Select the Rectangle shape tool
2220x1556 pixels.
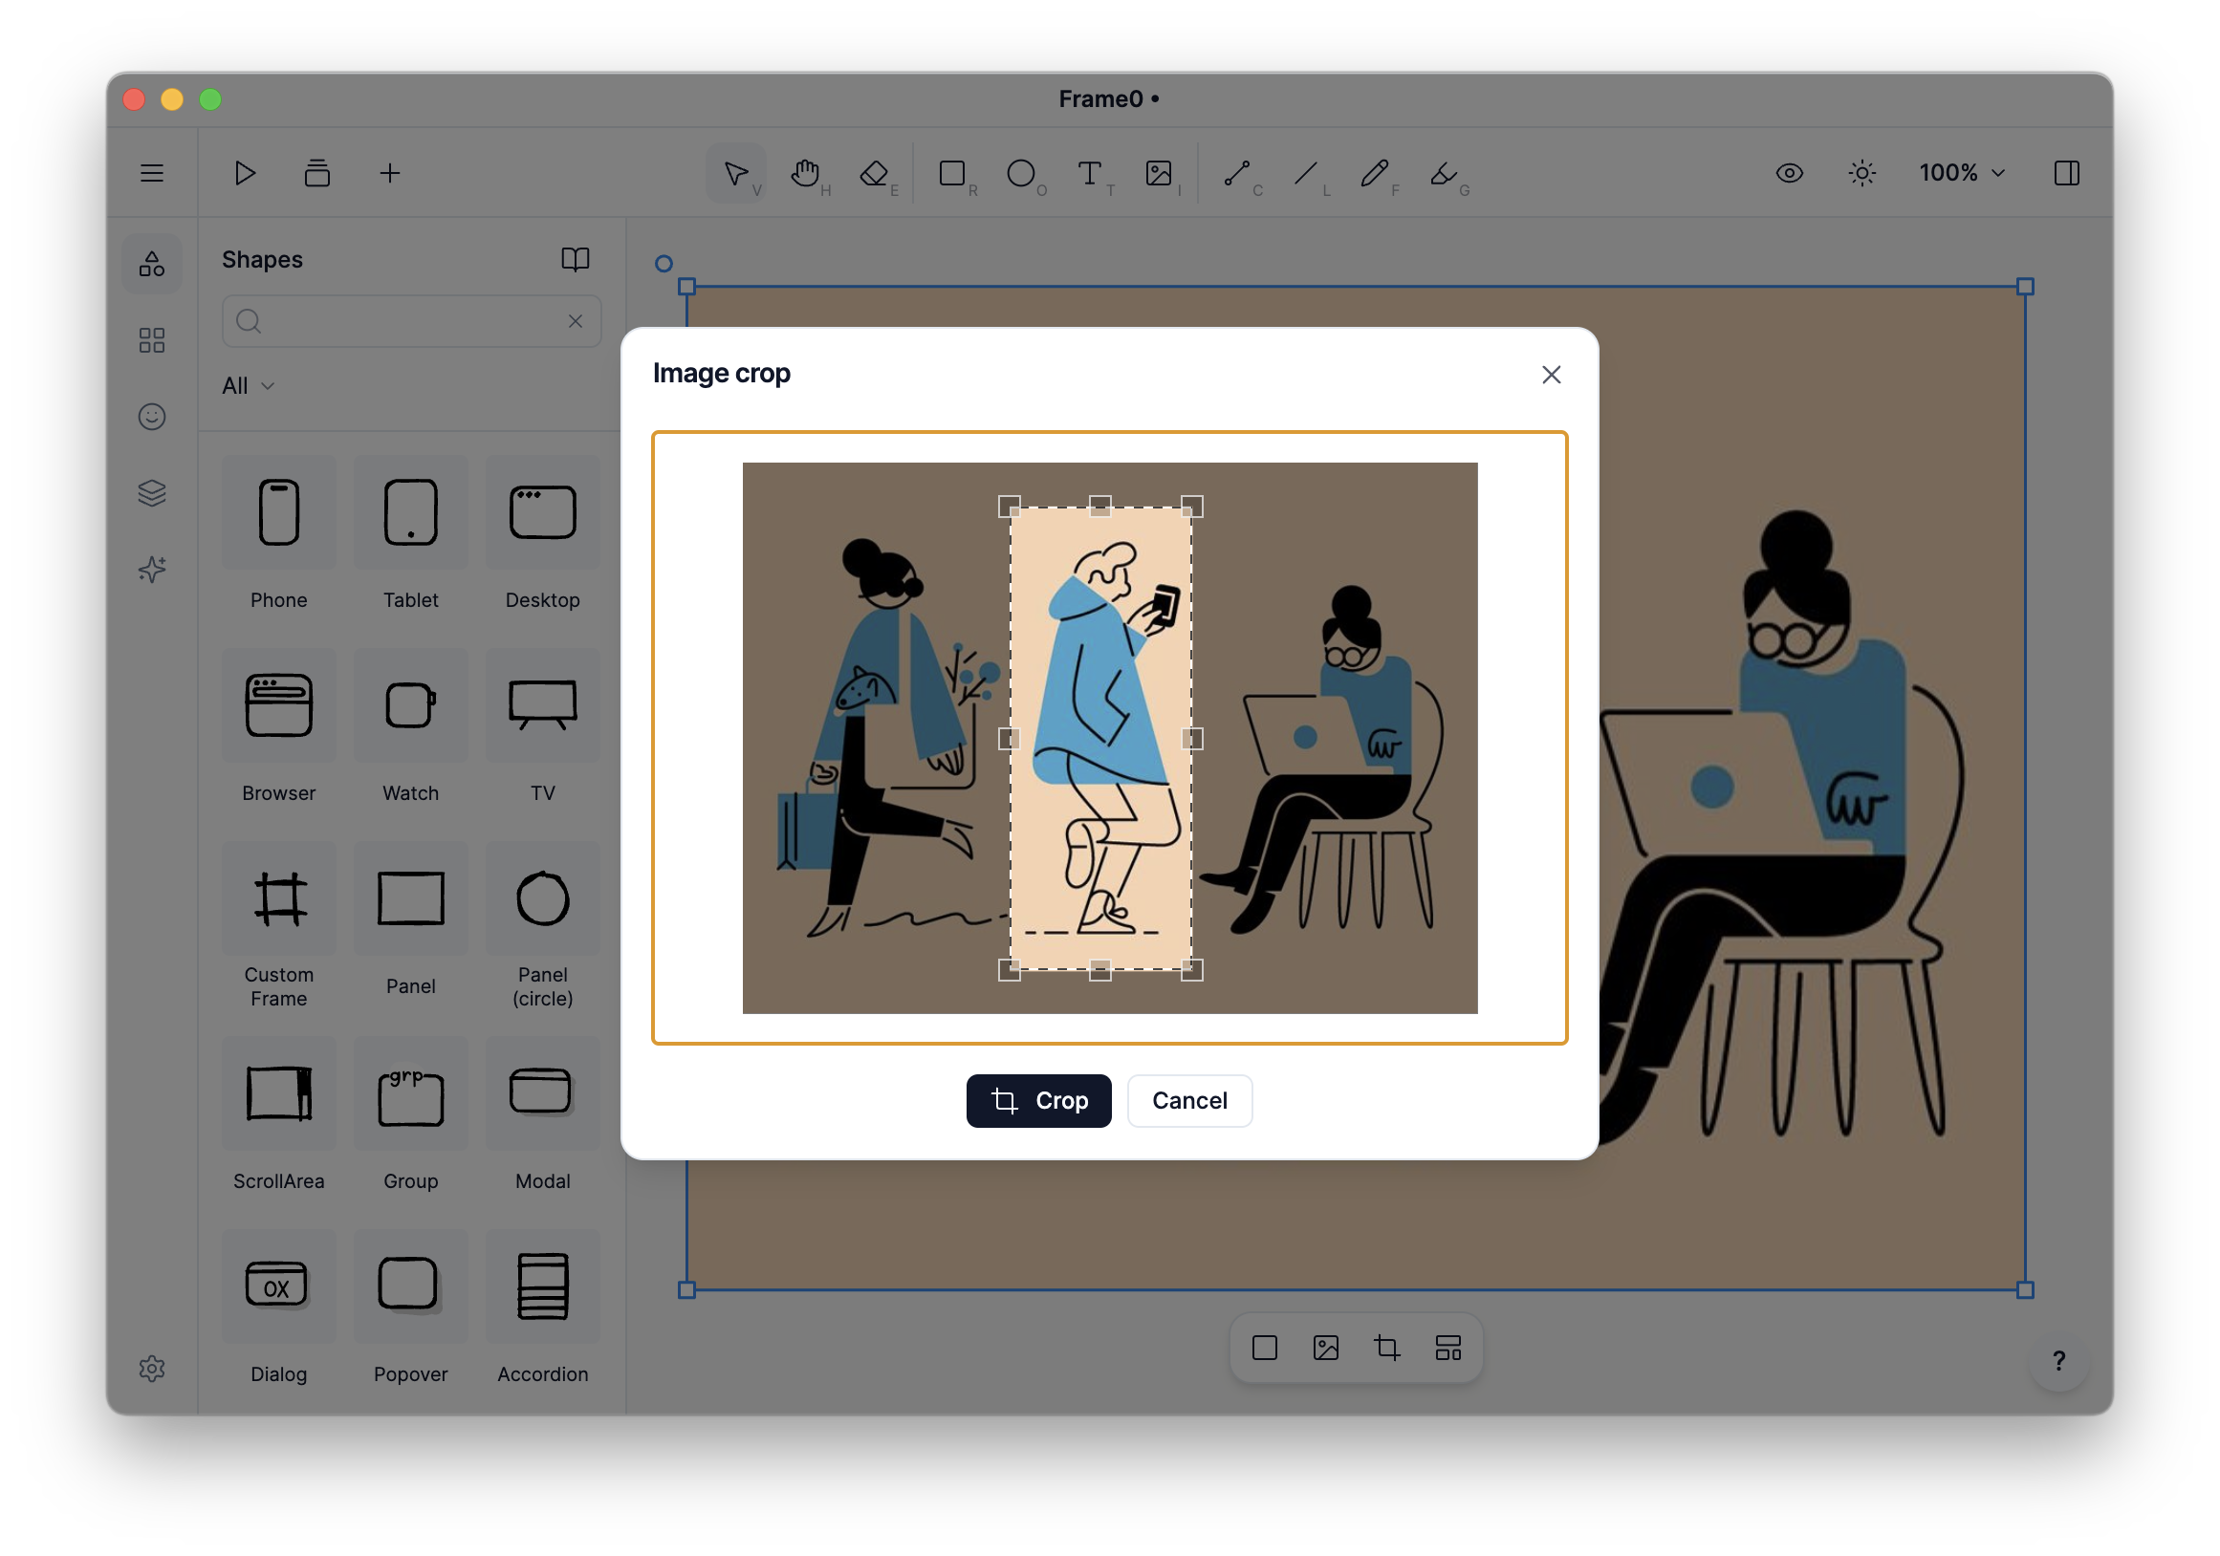point(952,174)
